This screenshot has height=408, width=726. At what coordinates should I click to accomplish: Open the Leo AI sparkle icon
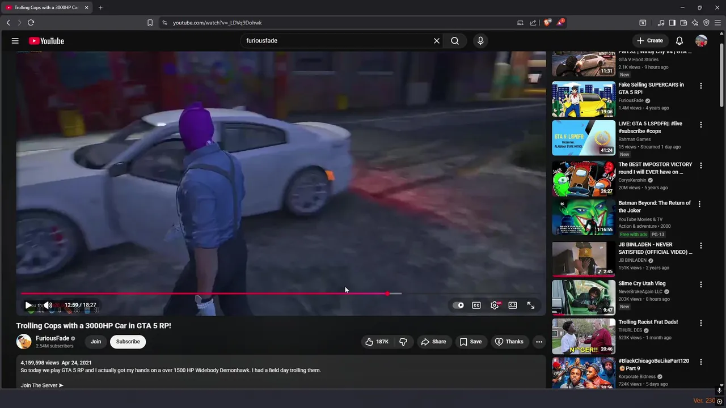[695, 23]
